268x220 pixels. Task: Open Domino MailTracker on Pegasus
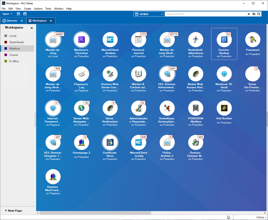coord(53,177)
